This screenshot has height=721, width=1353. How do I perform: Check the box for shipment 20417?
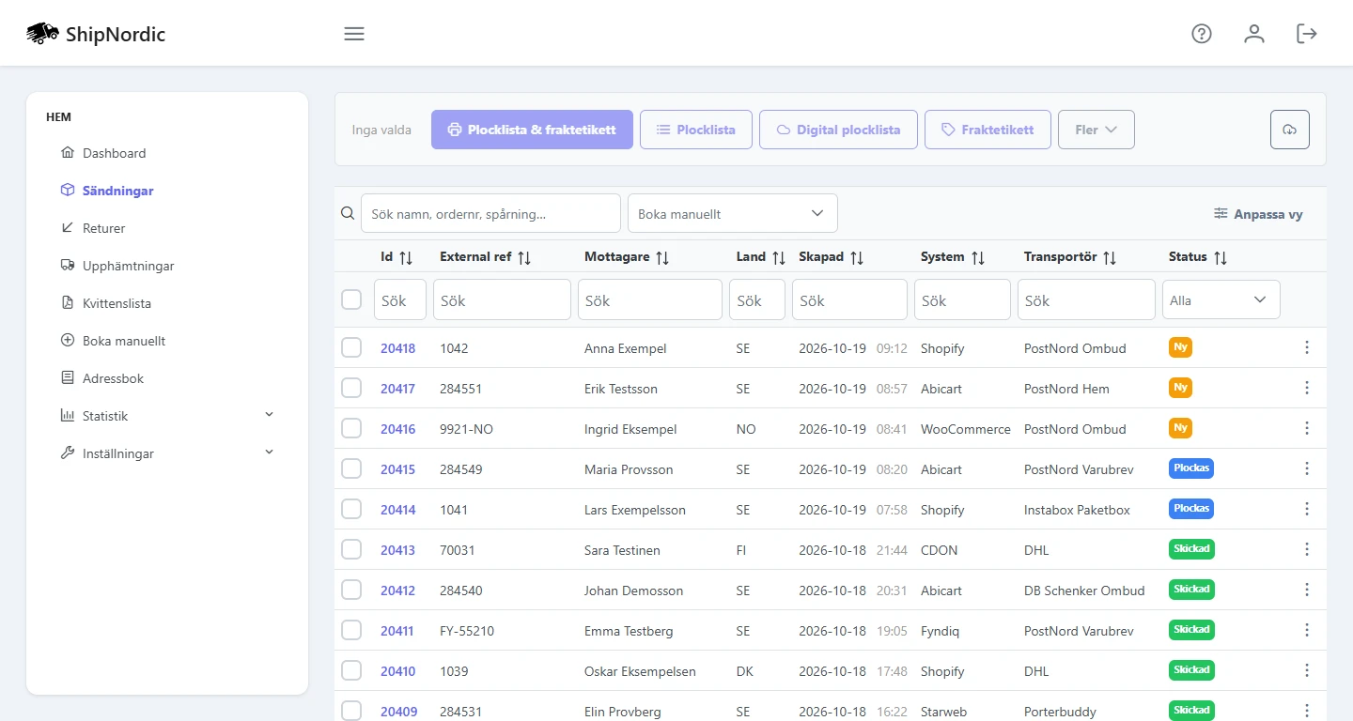[351, 388]
